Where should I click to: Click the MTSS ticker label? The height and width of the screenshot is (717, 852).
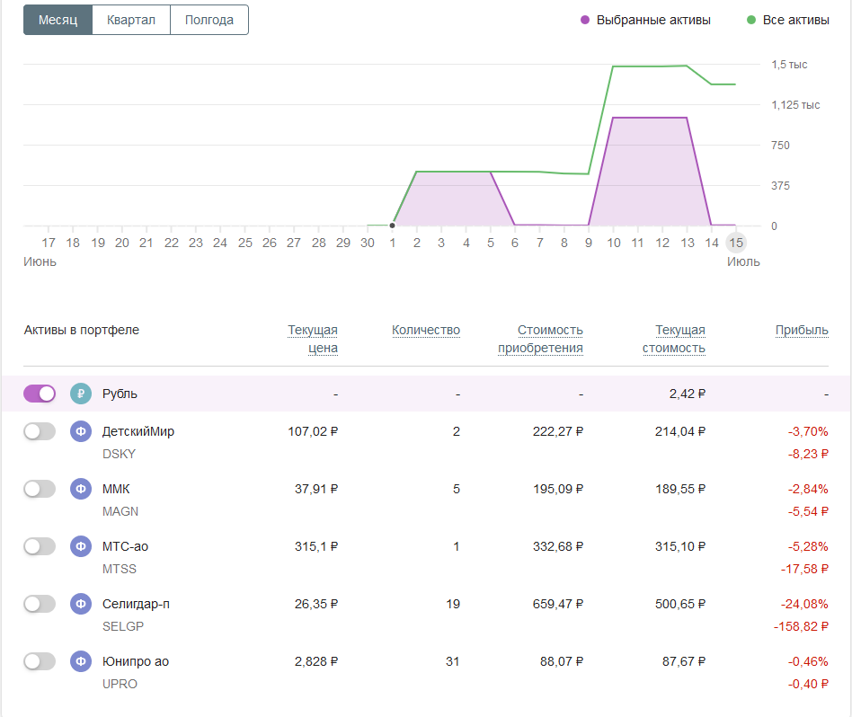[119, 570]
